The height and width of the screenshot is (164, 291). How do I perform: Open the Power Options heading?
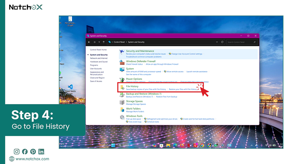[134, 79]
